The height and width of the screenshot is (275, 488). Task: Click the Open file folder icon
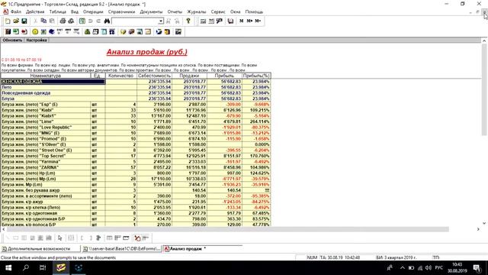(16, 21)
